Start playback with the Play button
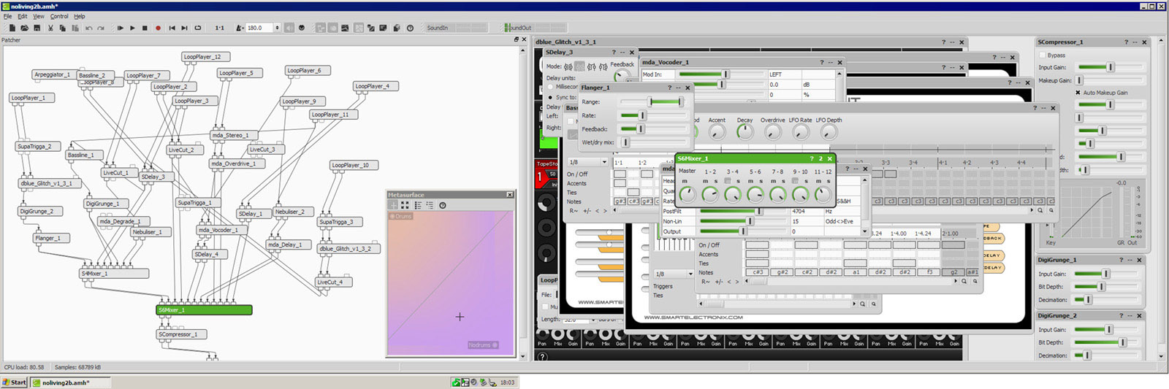Image resolution: width=1169 pixels, height=389 pixels. (132, 28)
